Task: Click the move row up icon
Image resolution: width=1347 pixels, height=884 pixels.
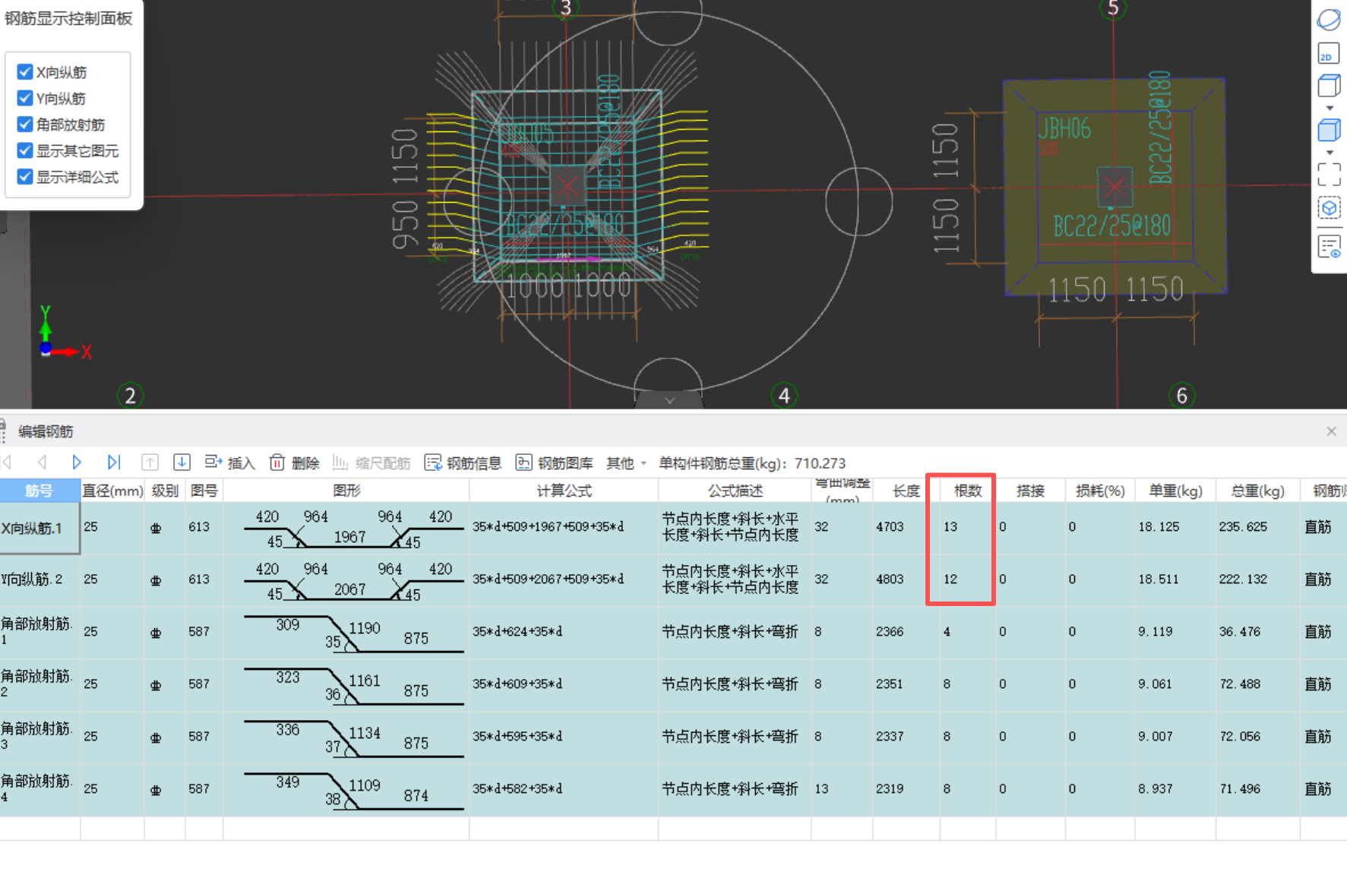Action: point(150,463)
